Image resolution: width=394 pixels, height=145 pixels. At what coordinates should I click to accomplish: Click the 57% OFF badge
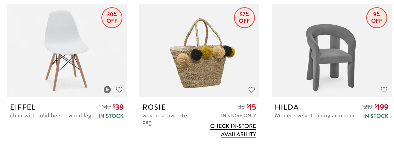tap(244, 18)
